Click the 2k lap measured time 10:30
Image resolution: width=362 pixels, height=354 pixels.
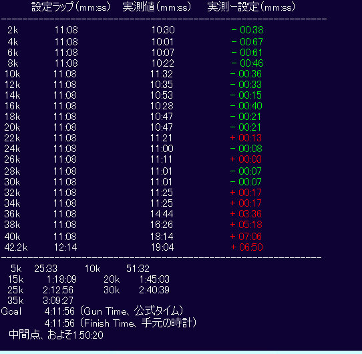click(163, 30)
